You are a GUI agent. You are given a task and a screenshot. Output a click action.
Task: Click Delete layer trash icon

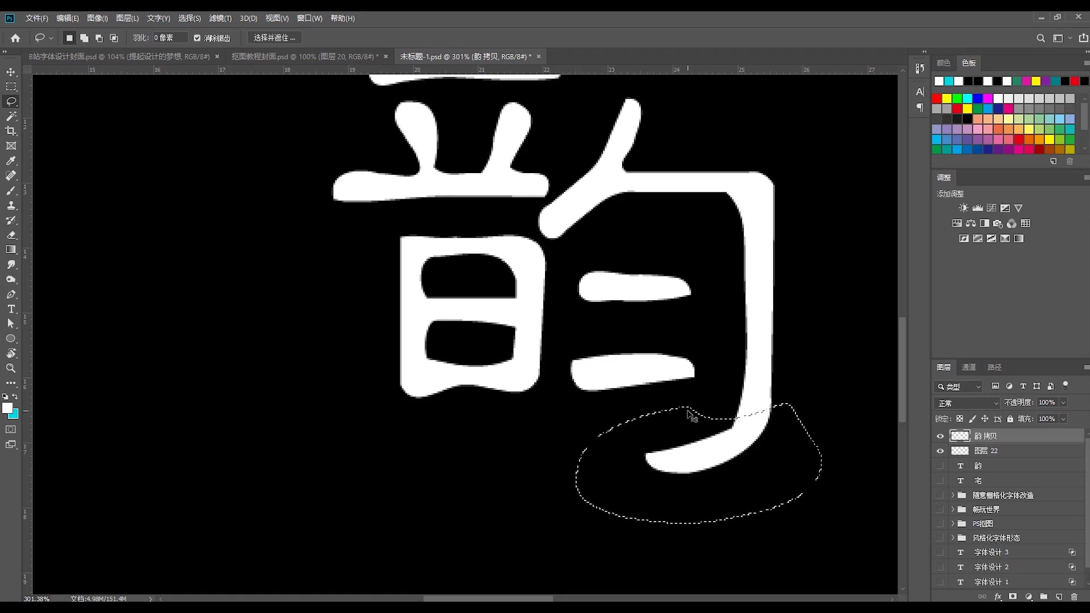click(1074, 597)
